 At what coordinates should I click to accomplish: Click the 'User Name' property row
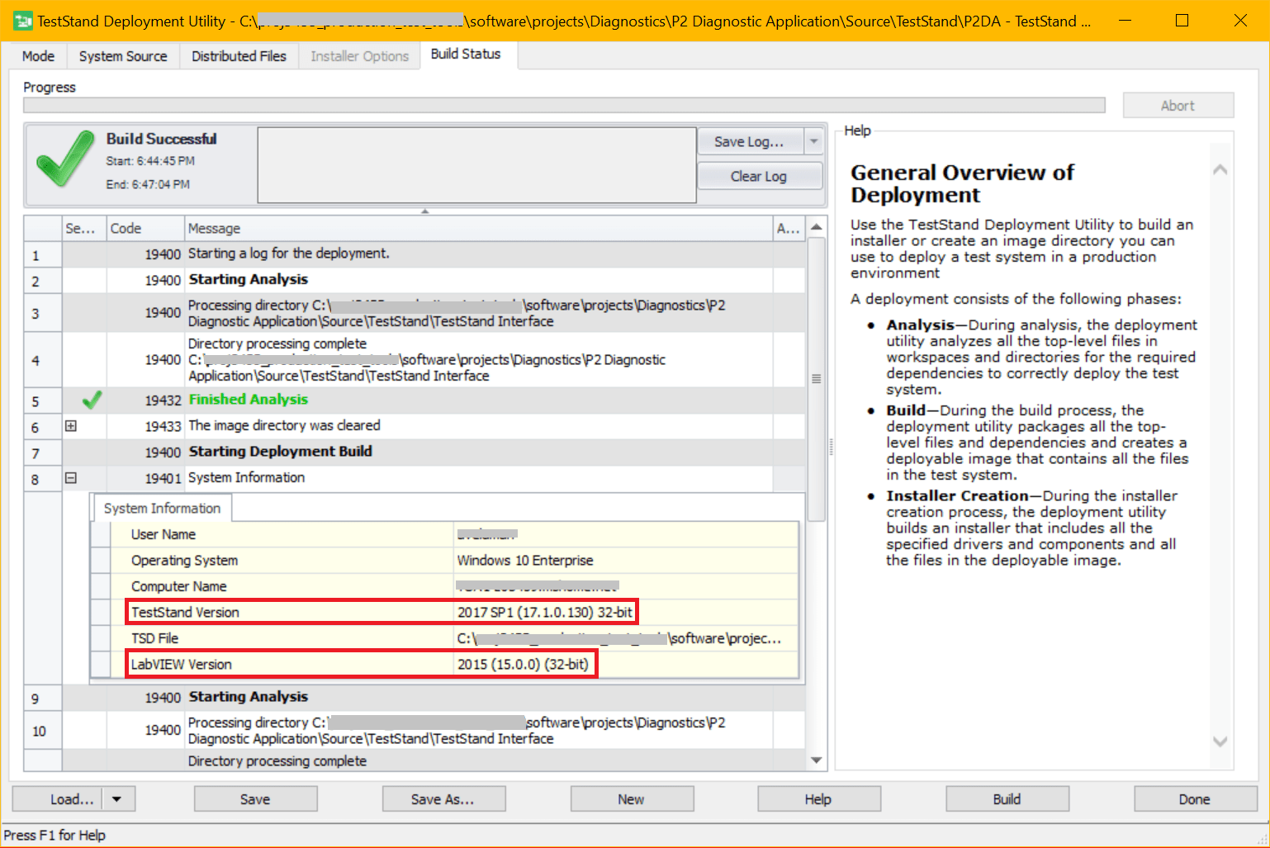[x=444, y=534]
